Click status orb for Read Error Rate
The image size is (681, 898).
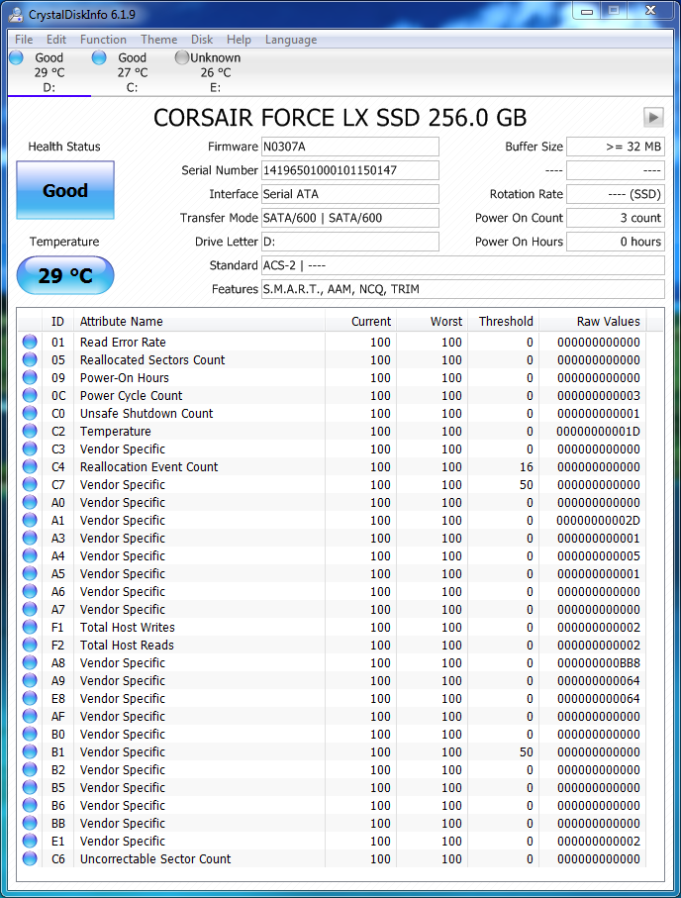(30, 343)
